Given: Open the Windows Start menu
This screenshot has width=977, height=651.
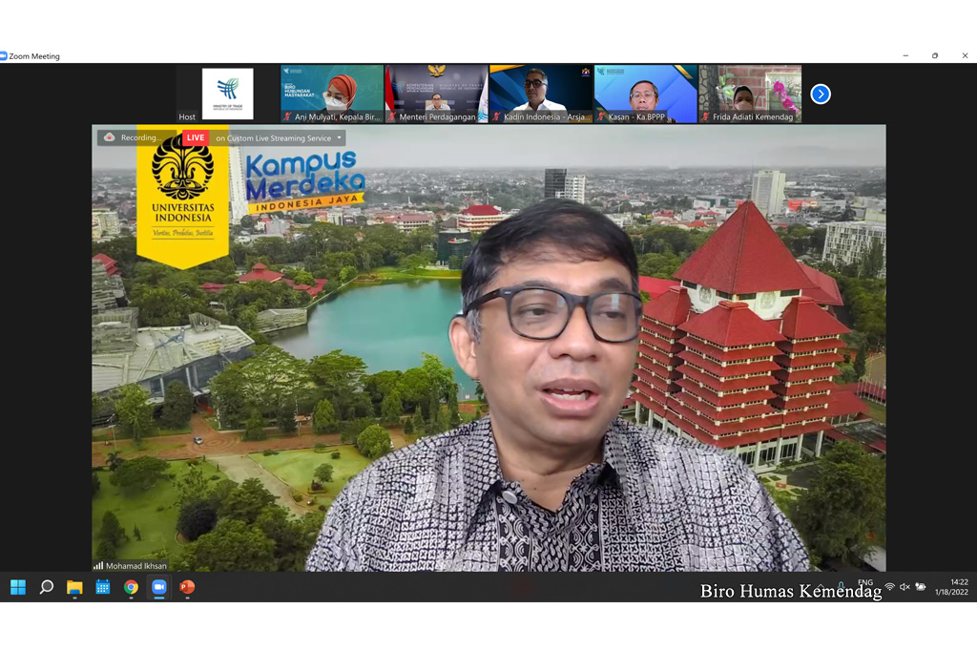Looking at the screenshot, I should pyautogui.click(x=18, y=587).
